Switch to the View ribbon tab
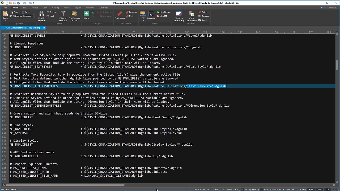 pos(45,7)
